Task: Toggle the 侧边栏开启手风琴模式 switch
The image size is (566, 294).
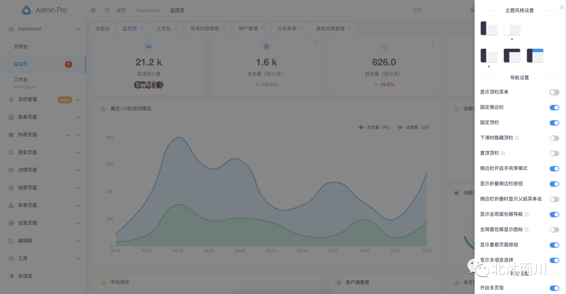Action: point(554,169)
